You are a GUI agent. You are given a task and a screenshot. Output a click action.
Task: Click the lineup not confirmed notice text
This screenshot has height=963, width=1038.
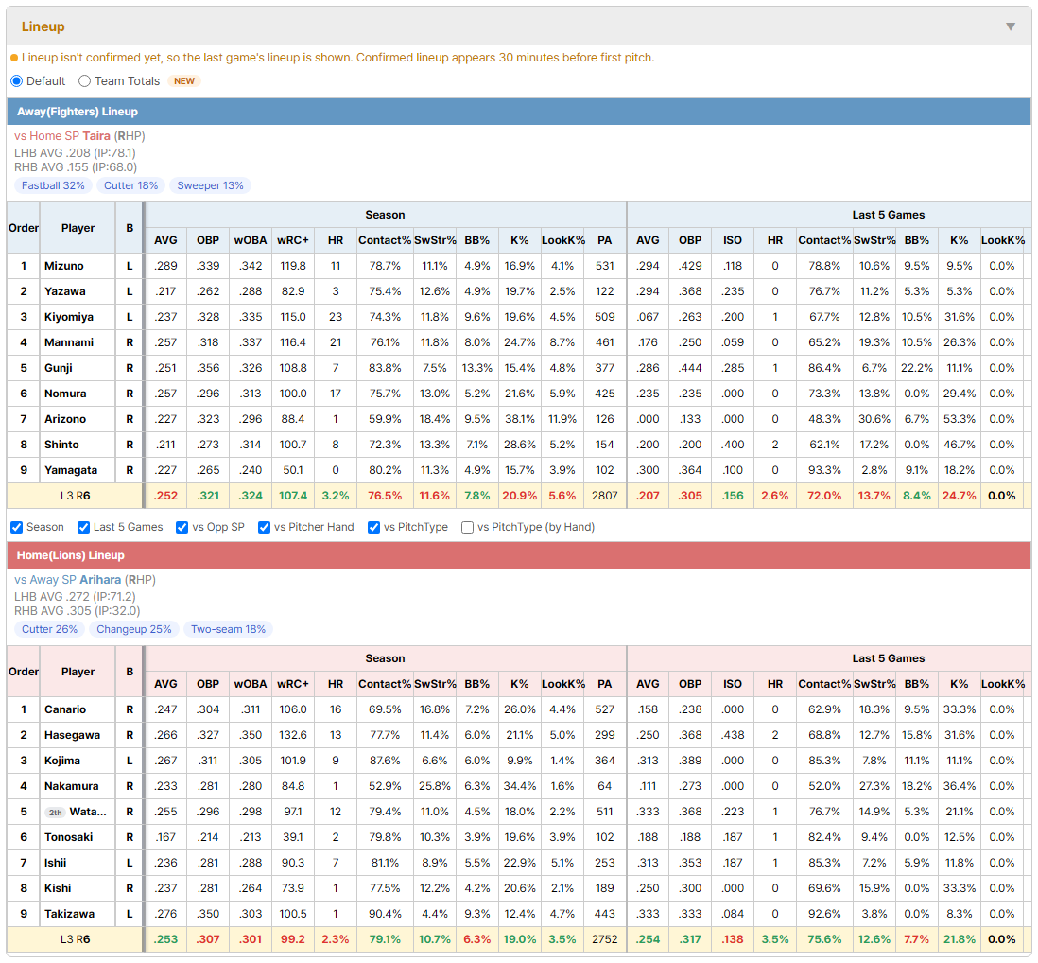[x=337, y=58]
